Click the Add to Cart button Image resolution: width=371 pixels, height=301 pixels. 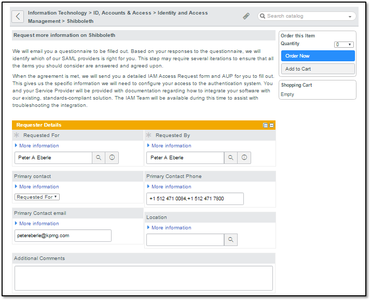click(318, 69)
